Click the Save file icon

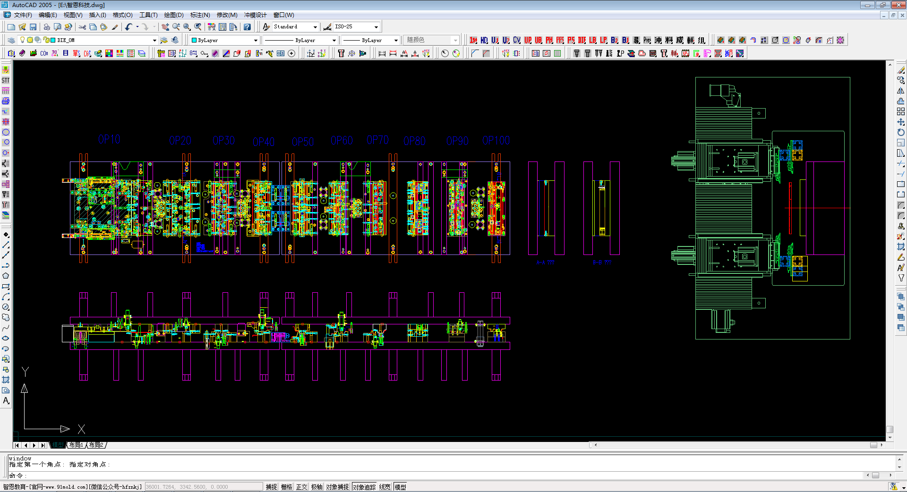pyautogui.click(x=33, y=27)
